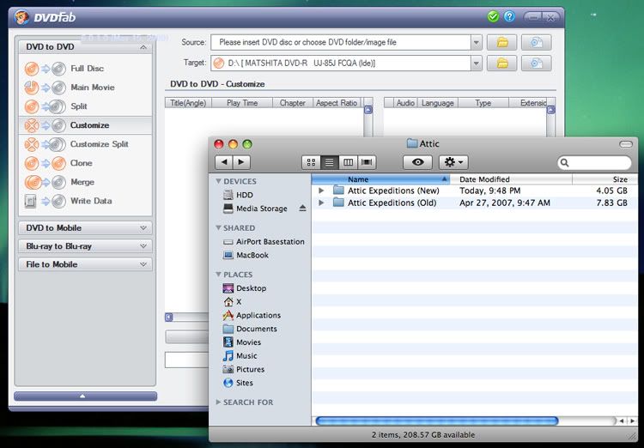Sort Finder list by Size column

[605, 179]
